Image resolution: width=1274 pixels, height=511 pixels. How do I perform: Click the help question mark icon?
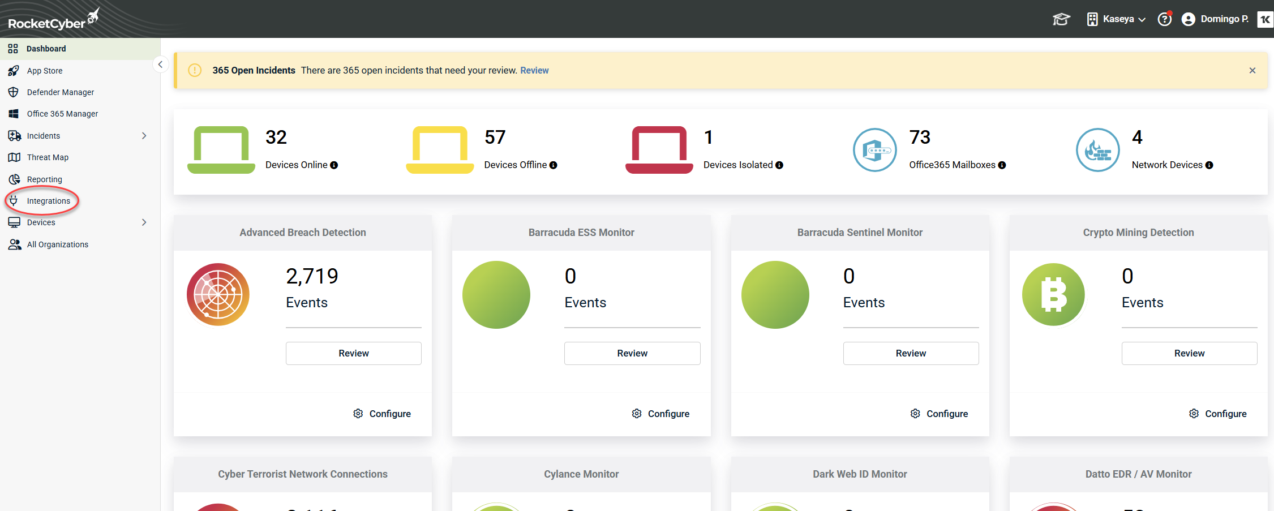(1164, 19)
